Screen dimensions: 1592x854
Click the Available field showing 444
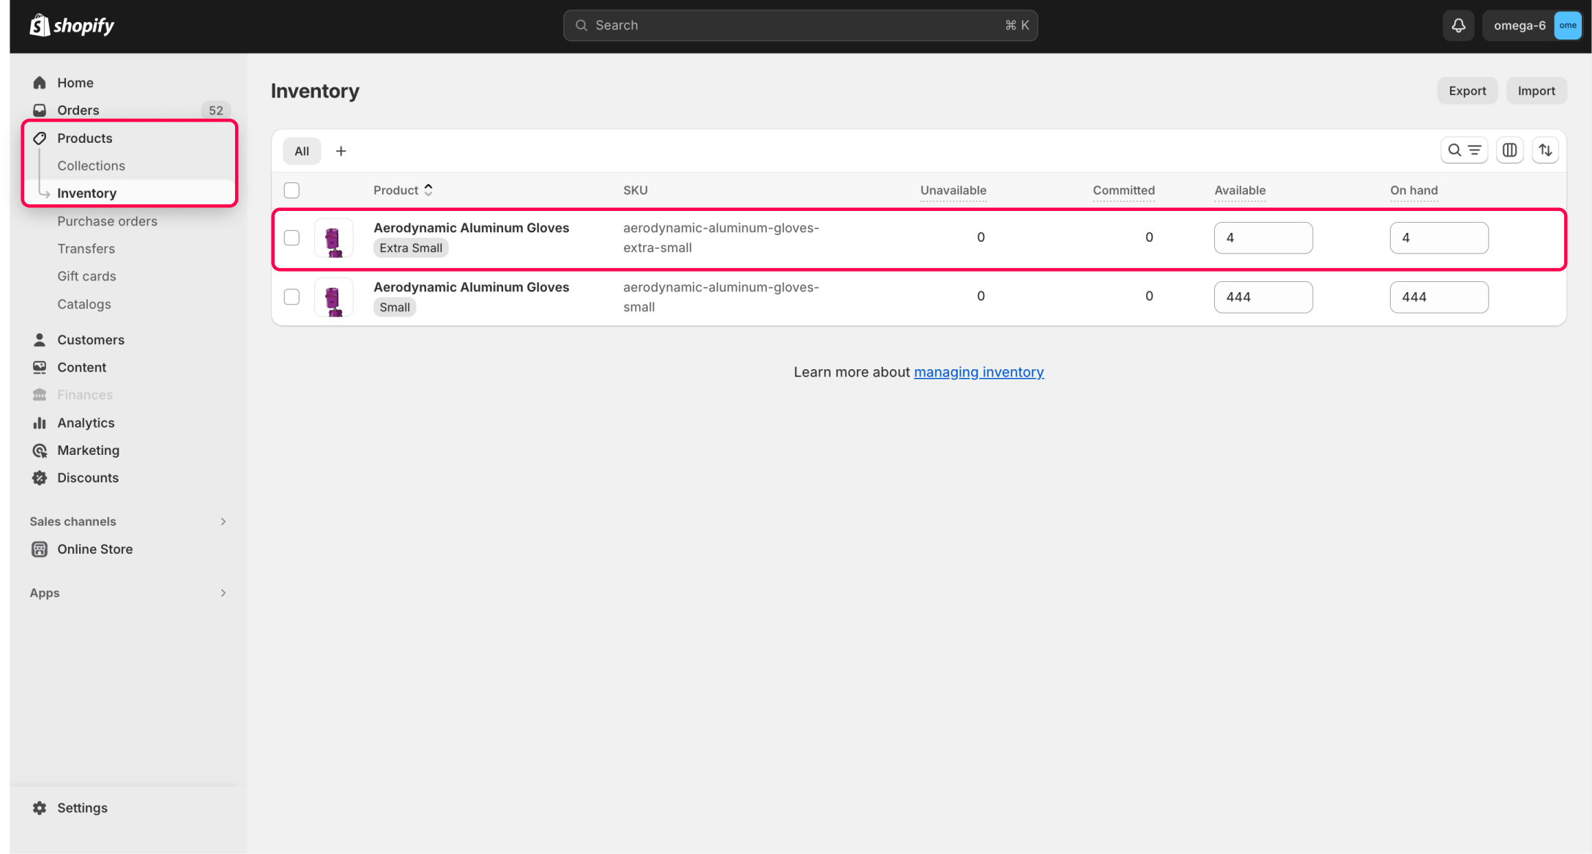tap(1262, 297)
